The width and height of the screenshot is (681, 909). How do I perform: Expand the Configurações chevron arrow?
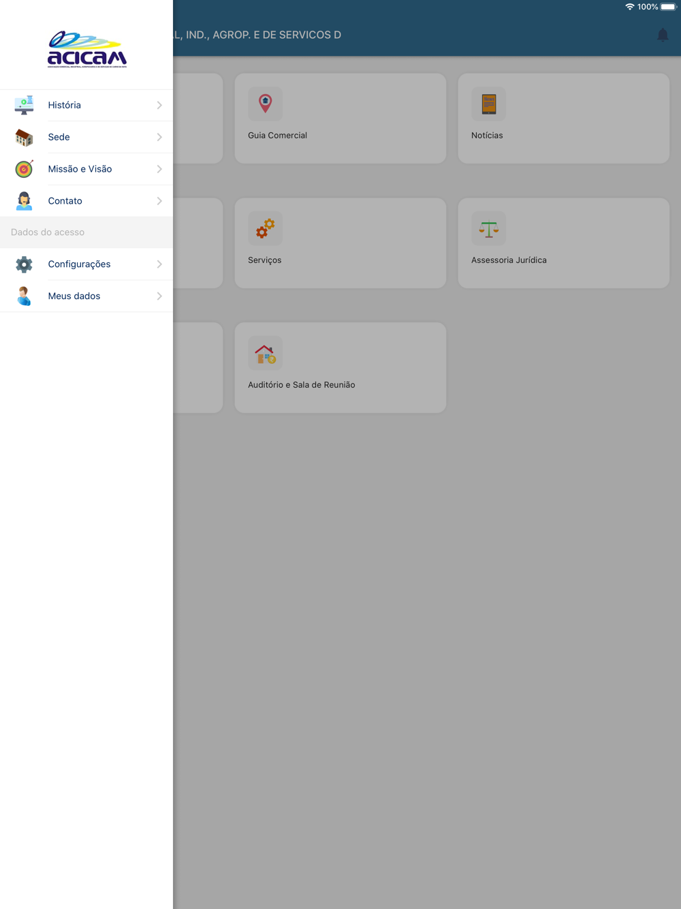point(159,264)
